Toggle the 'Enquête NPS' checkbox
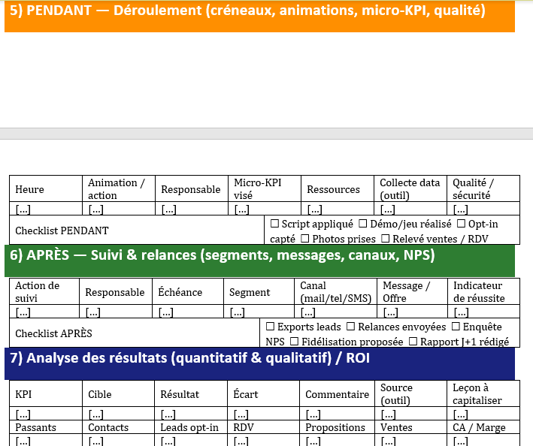This screenshot has height=446, width=533. click(456, 327)
